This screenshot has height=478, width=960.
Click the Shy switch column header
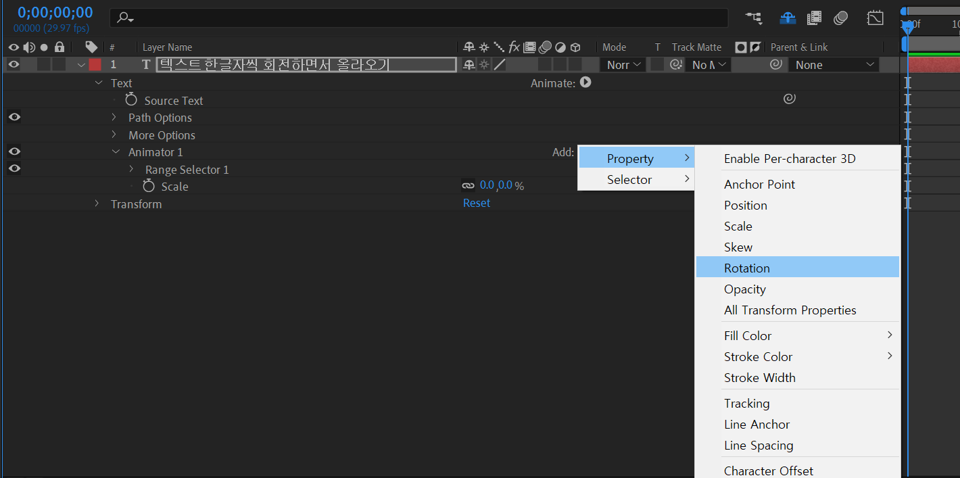click(469, 47)
